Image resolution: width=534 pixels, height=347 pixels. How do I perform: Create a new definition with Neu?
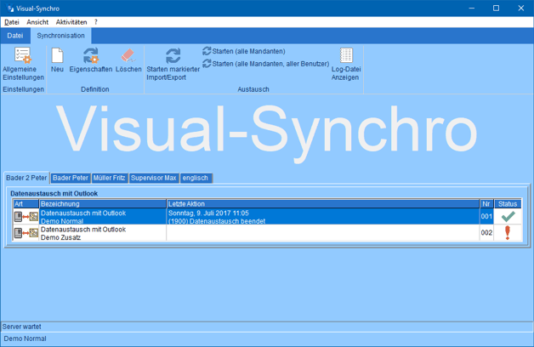(x=57, y=55)
